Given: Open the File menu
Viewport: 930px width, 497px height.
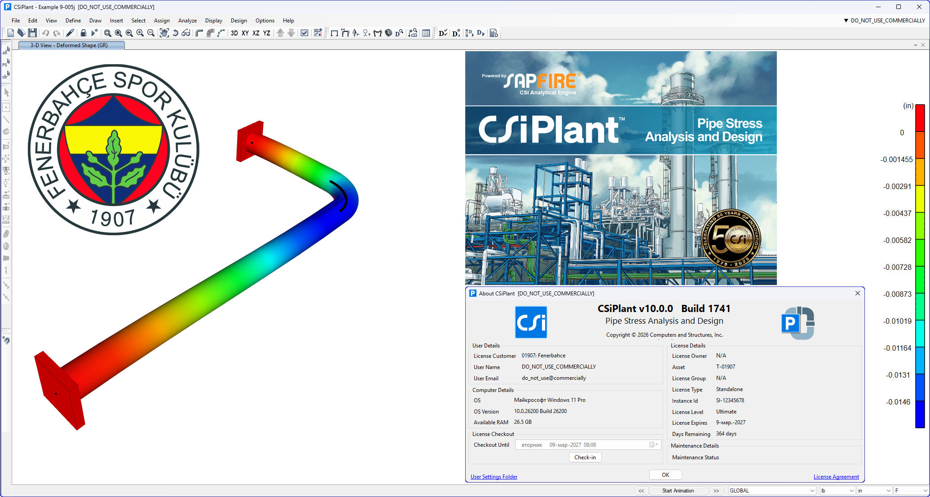Looking at the screenshot, I should click(16, 20).
